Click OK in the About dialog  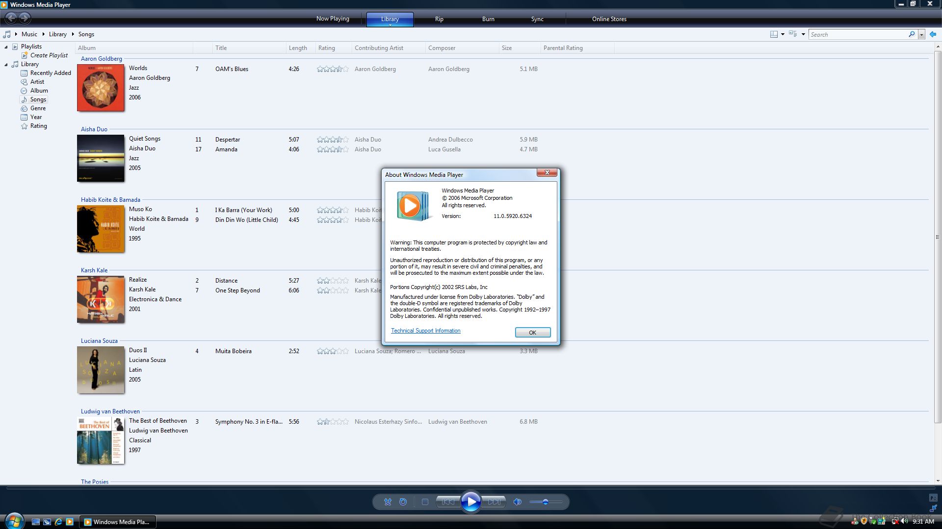533,333
